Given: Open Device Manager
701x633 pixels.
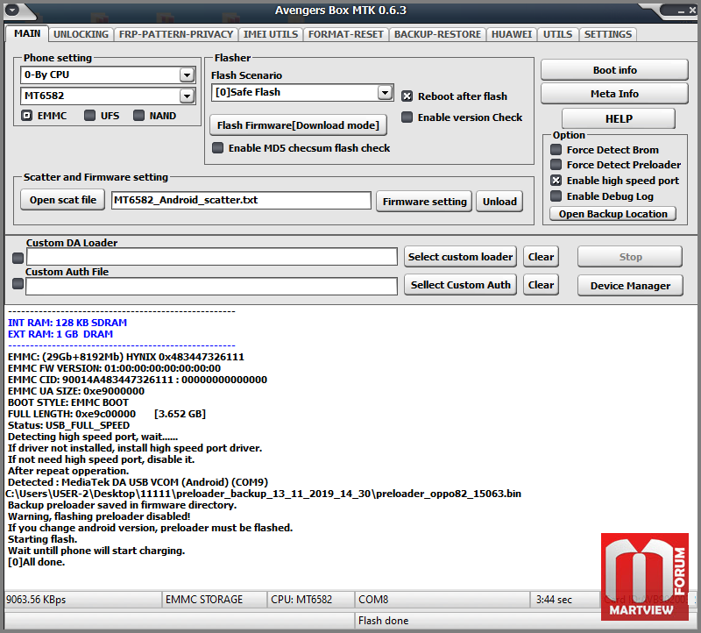Looking at the screenshot, I should [630, 286].
